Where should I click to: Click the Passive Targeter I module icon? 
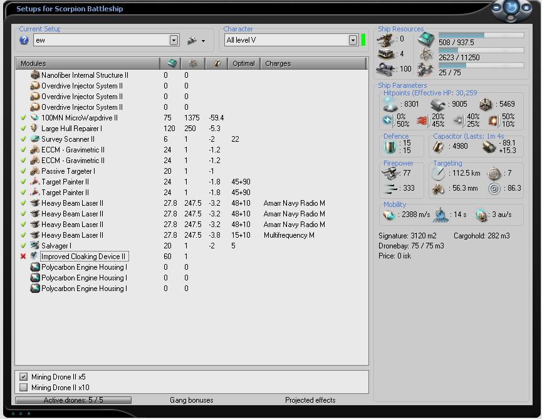coord(35,171)
